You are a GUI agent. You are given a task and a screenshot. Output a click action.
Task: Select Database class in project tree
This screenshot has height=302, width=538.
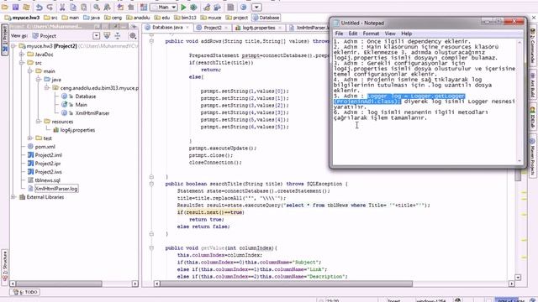86,96
